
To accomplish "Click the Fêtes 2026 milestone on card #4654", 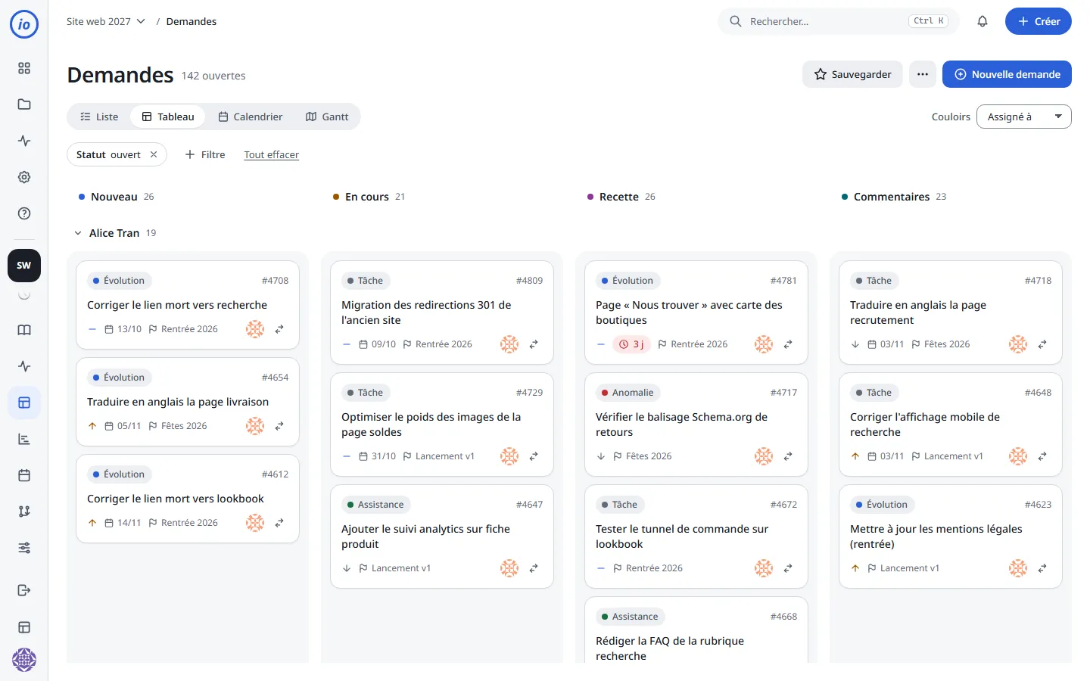I will pos(178,426).
